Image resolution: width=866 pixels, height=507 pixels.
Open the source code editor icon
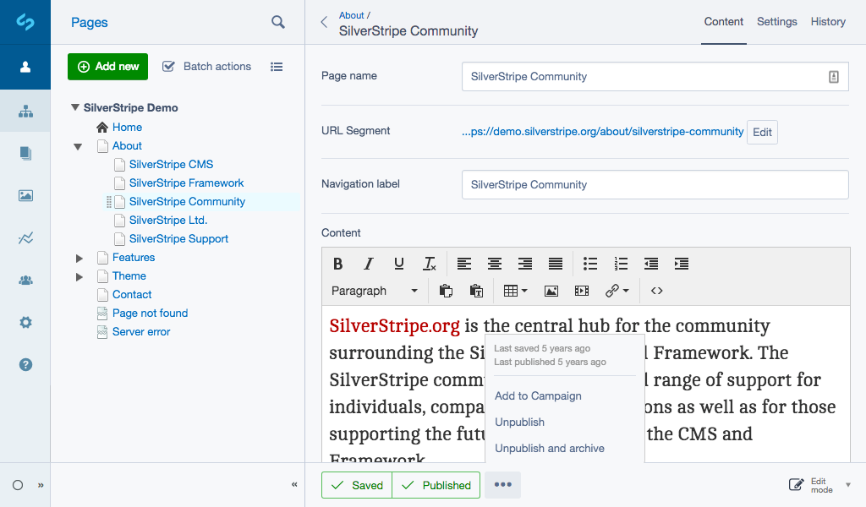(659, 291)
